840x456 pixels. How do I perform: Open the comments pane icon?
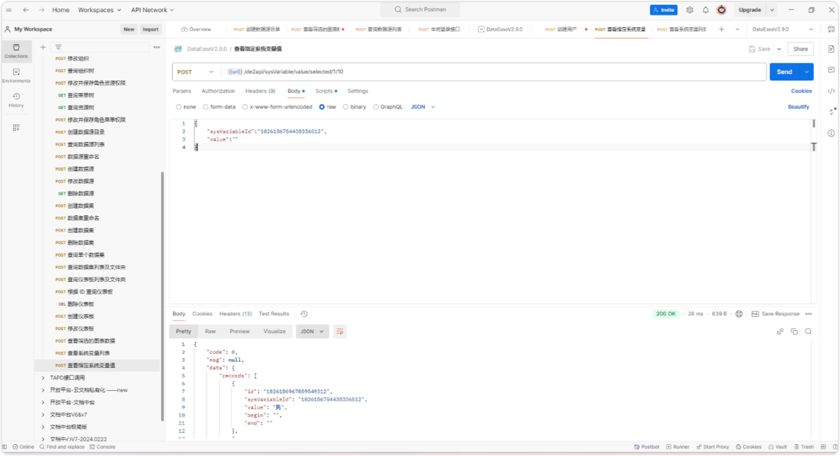(x=831, y=70)
